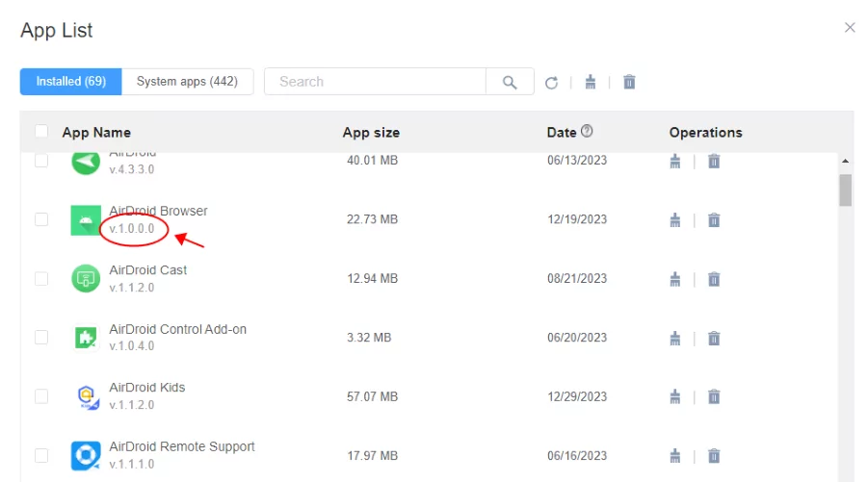Open the Date help question icon
Image resolution: width=867 pixels, height=482 pixels.
coord(587,131)
